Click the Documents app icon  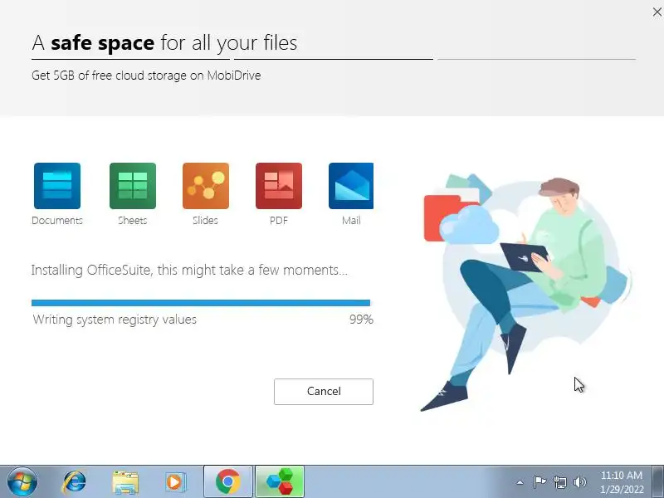pyautogui.click(x=57, y=186)
